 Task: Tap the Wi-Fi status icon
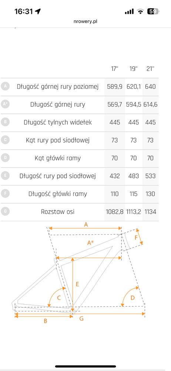[x=141, y=11]
